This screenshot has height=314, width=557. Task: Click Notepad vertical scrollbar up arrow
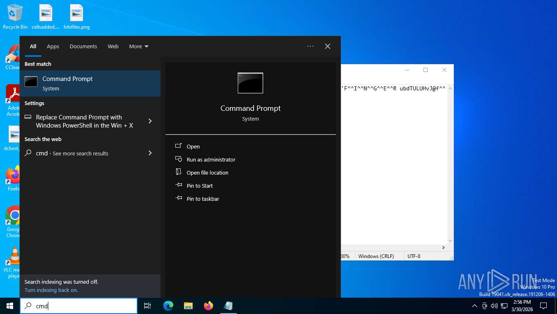coord(450,88)
